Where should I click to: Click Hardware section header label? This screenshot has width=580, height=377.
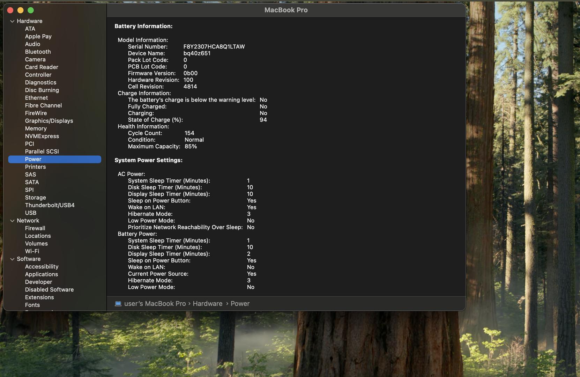(29, 21)
